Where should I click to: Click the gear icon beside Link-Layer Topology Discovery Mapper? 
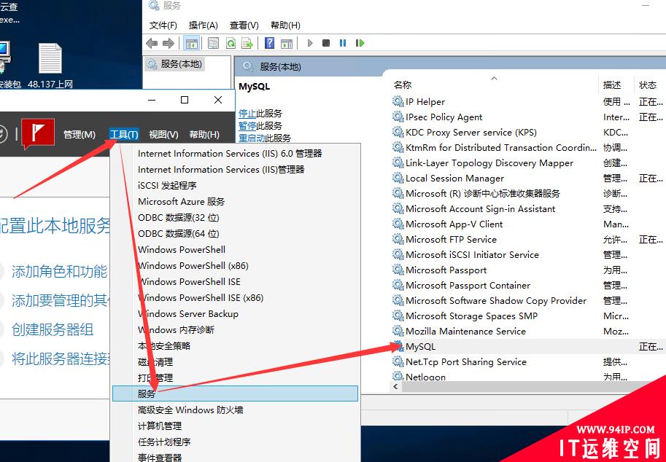coord(398,163)
